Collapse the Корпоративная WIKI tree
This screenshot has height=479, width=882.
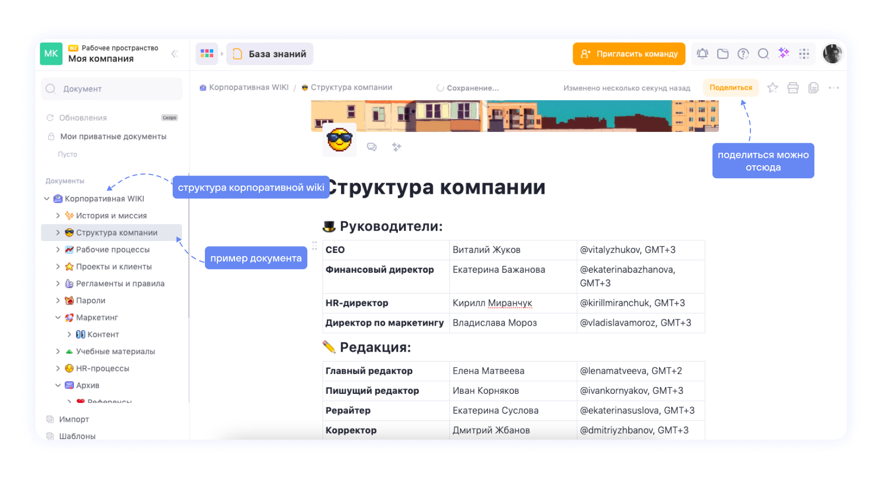pos(46,198)
